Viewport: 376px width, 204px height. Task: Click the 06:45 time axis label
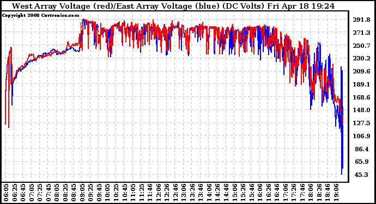(x=22, y=193)
